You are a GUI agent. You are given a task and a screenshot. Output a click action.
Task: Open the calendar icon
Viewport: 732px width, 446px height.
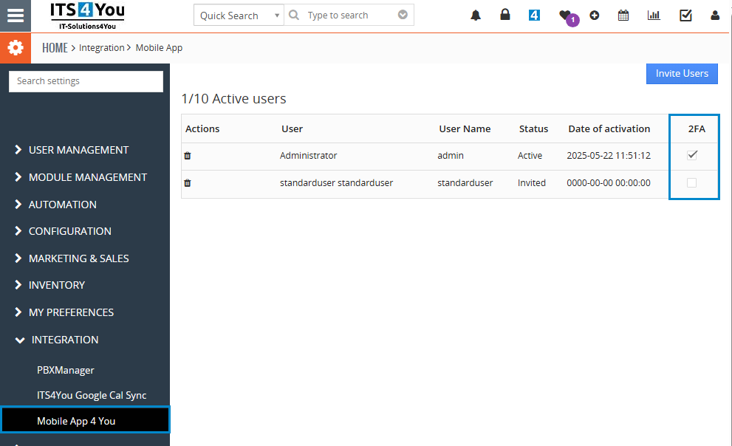pos(623,16)
